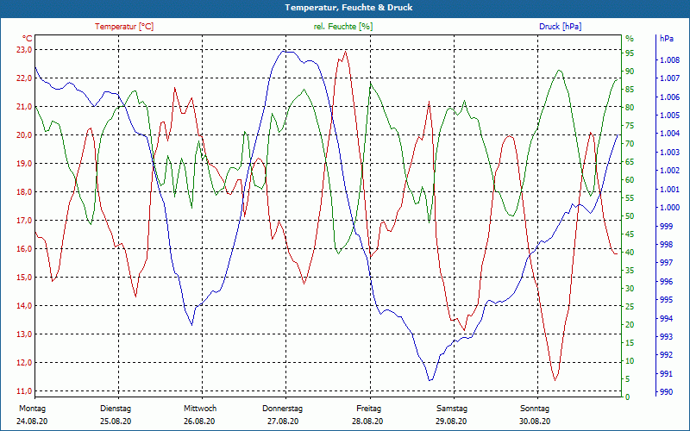690x431 pixels.
Task: Click the '991' pressure axis value
Action: tap(667, 373)
